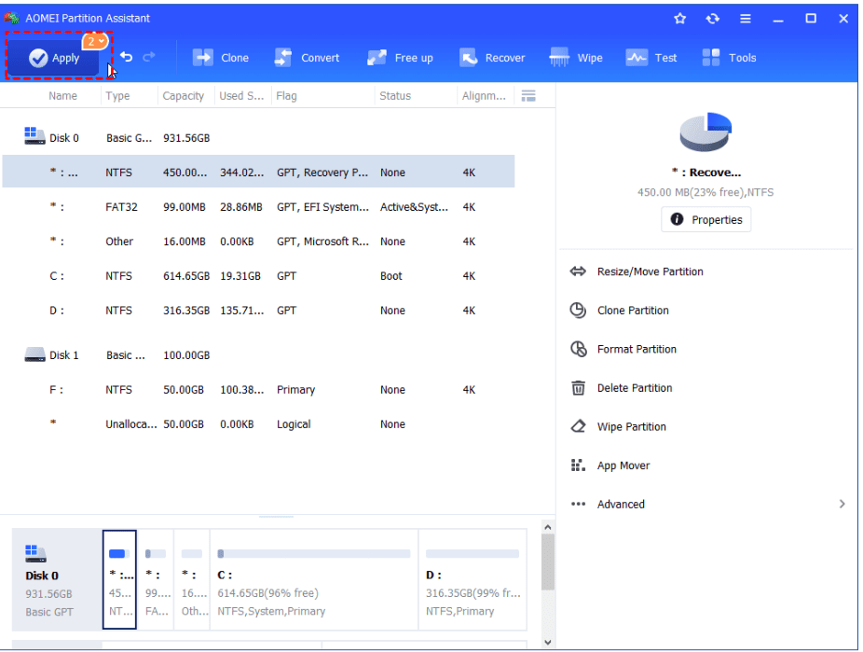Sort by the Name column header
Image resolution: width=863 pixels, height=652 pixels.
[62, 96]
